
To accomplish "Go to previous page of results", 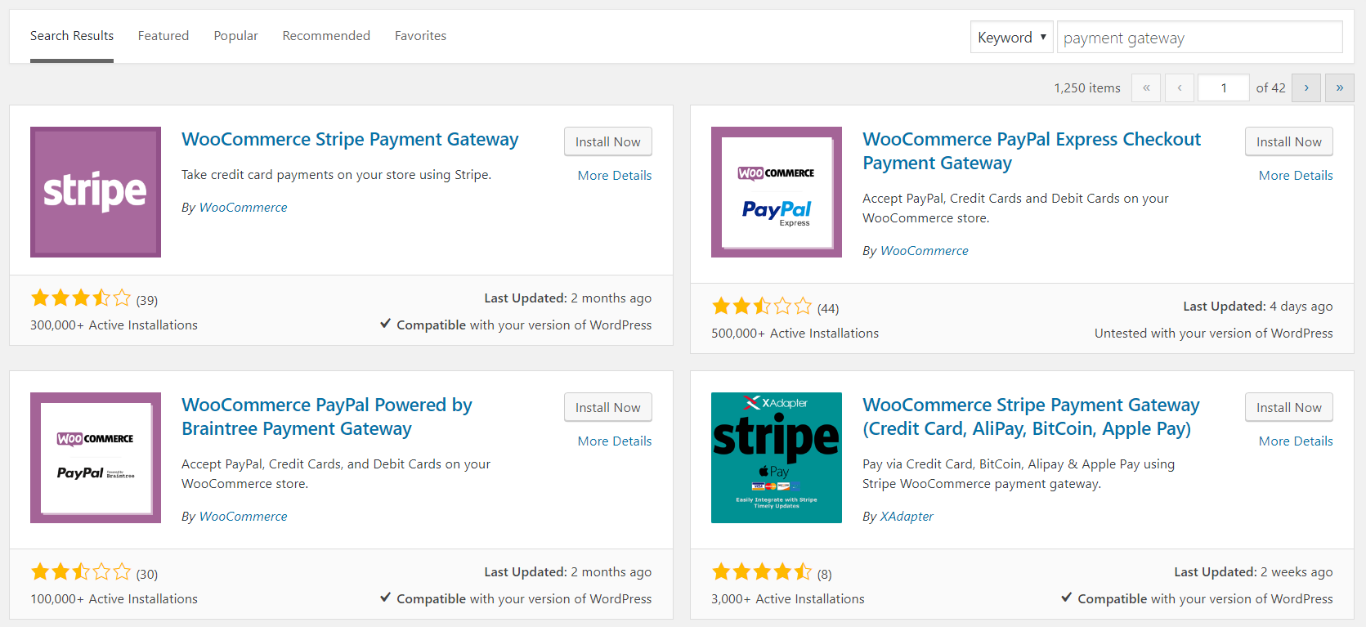I will click(x=1180, y=87).
